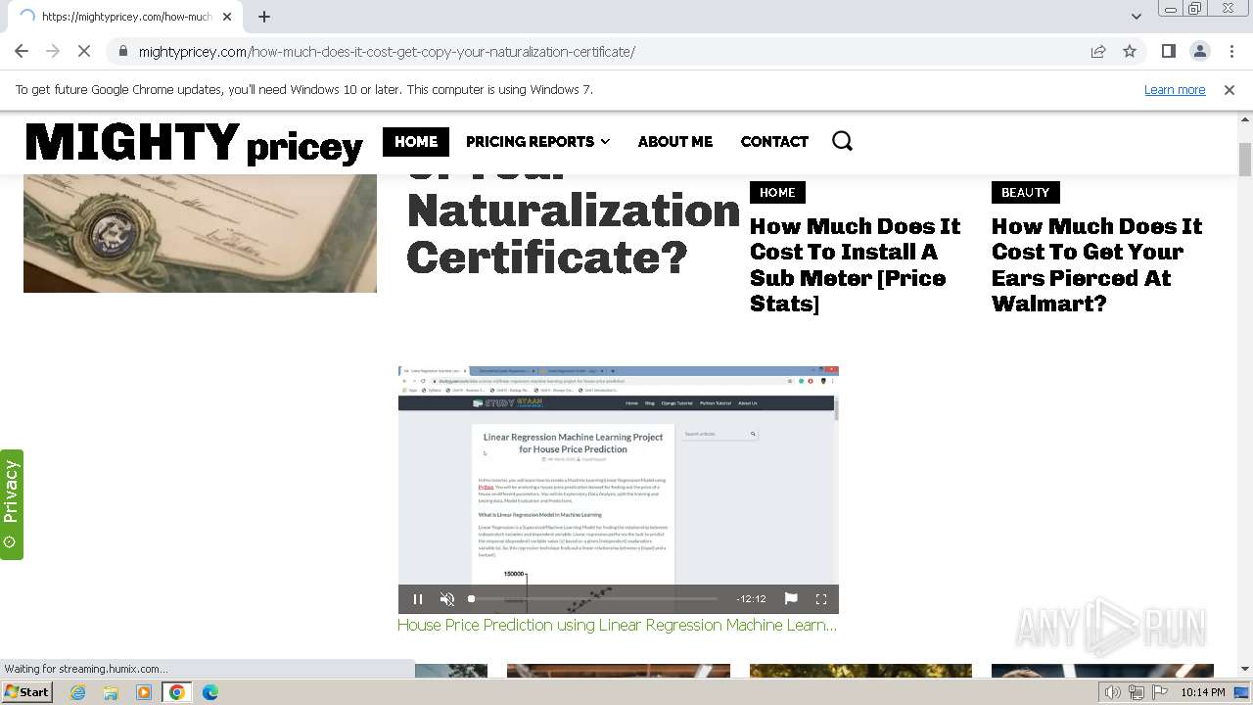Click the taskbar clock 10:14 PM
Viewport: 1253px width, 705px height.
[x=1202, y=692]
